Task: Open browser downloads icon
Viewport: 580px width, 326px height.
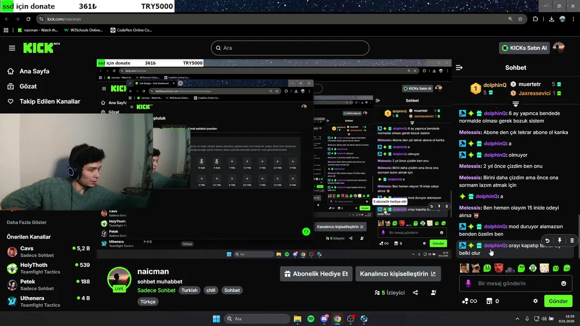Action: click(x=551, y=19)
